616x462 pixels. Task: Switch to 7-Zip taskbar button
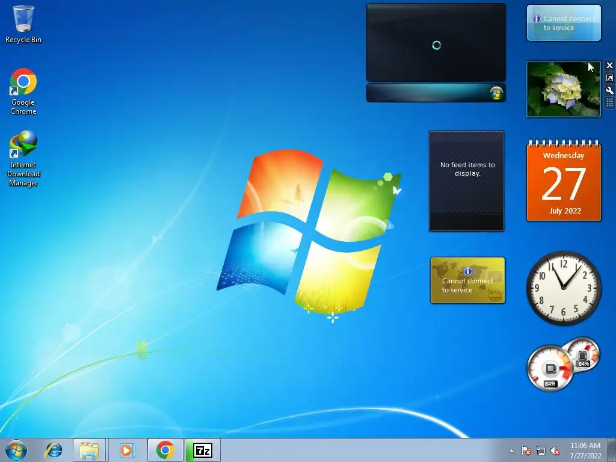click(x=203, y=450)
